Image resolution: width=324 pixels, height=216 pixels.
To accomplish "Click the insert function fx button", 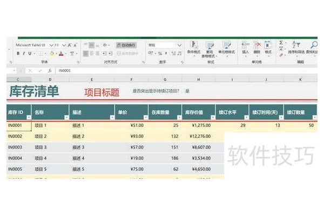I will point(50,71).
